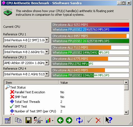Expand Reference CPU 2 combo box
Image resolution: width=133 pixels, height=127 pixels.
47,52
